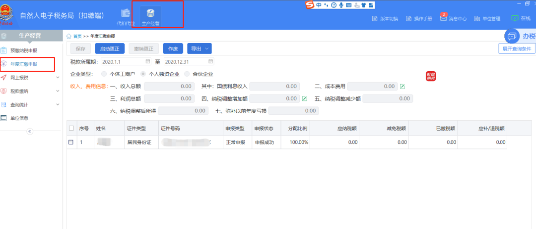Select 个体工商户 enterprise type
This screenshot has width=536, height=229.
[x=104, y=74]
